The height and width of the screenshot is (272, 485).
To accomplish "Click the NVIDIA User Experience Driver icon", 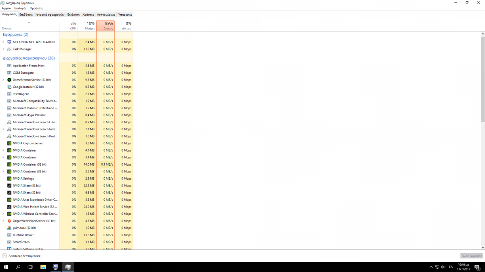I will click(x=9, y=200).
